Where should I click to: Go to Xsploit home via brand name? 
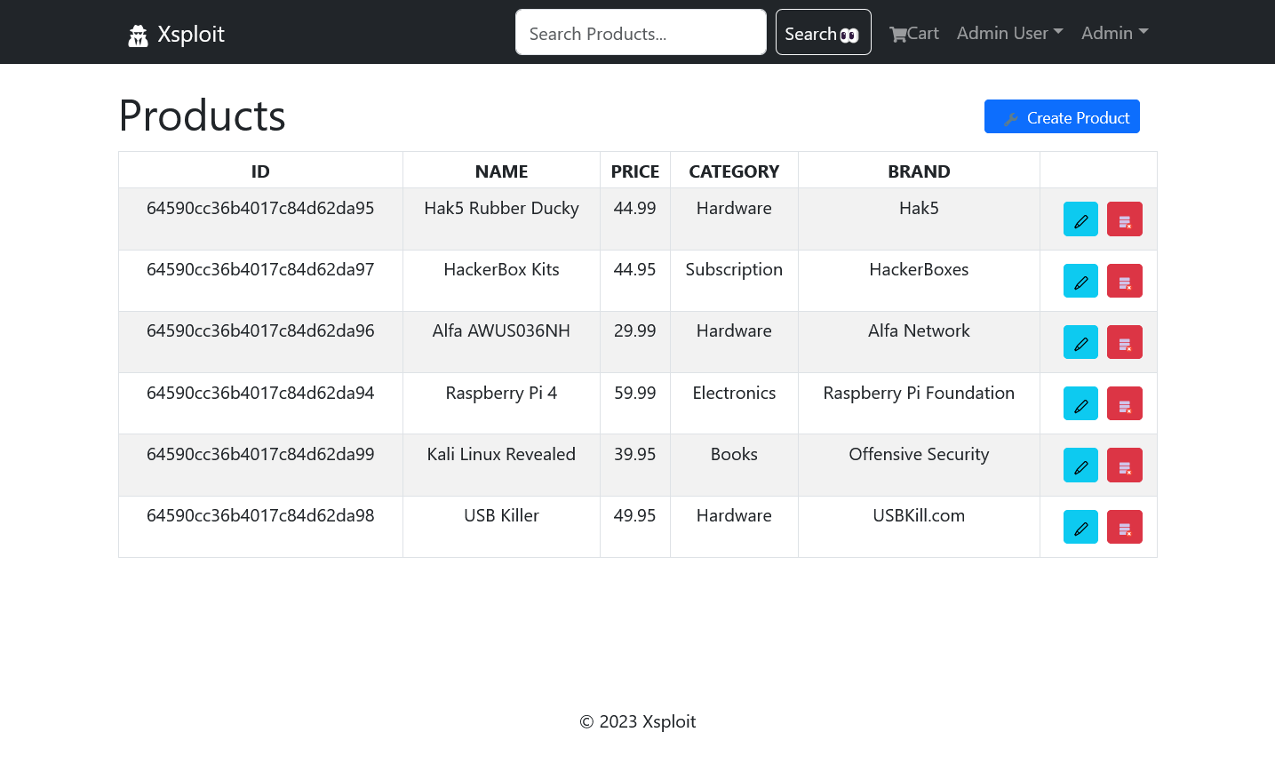(x=191, y=34)
